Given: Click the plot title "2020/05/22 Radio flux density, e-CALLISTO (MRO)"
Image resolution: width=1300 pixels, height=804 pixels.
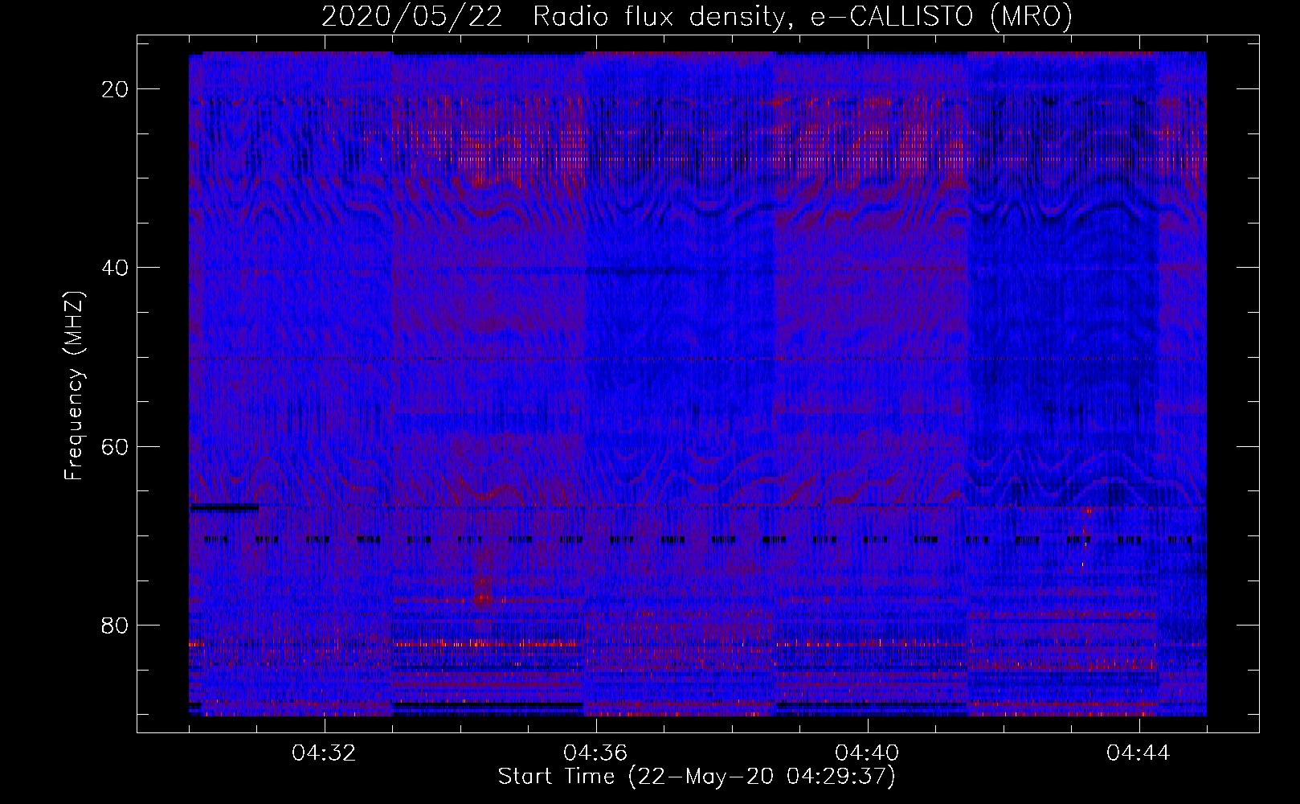Looking at the screenshot, I should 697,16.
